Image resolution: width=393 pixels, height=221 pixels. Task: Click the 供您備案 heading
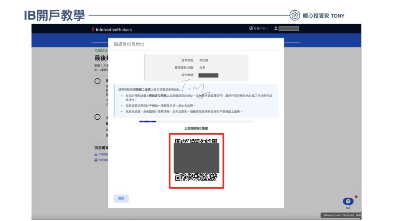[x=101, y=148]
